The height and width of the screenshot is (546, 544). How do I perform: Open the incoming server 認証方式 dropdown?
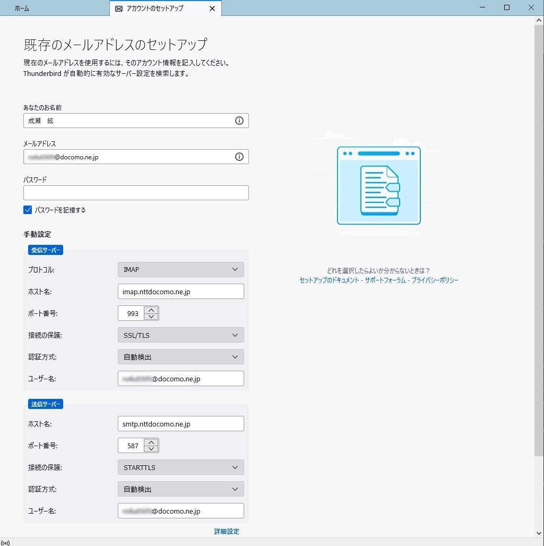click(x=180, y=357)
